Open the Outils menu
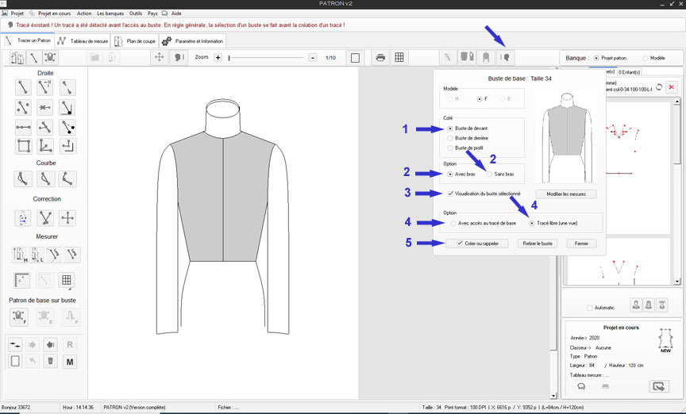 coord(135,13)
